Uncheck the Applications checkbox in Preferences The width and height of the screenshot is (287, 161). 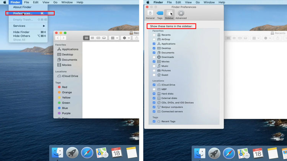pos(154,44)
